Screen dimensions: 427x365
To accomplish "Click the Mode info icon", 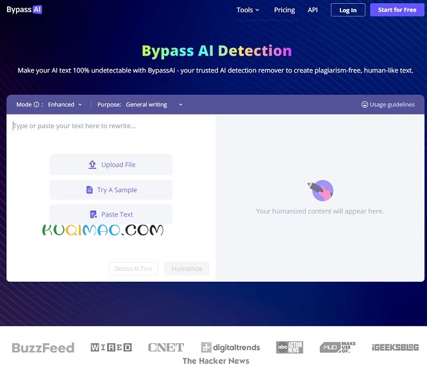I will click(x=37, y=105).
